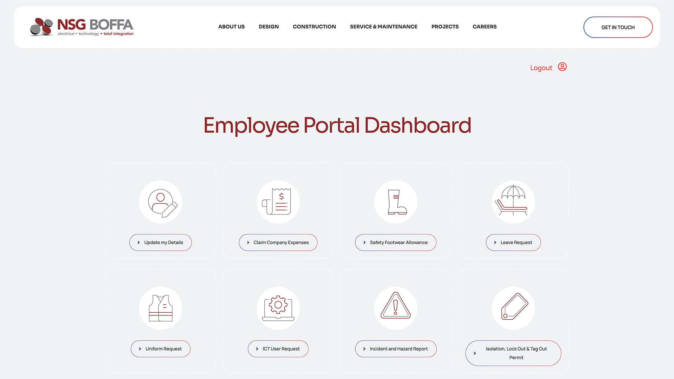Click the profile-with-pencil Update Details icon
This screenshot has height=379, width=674.
(x=161, y=202)
